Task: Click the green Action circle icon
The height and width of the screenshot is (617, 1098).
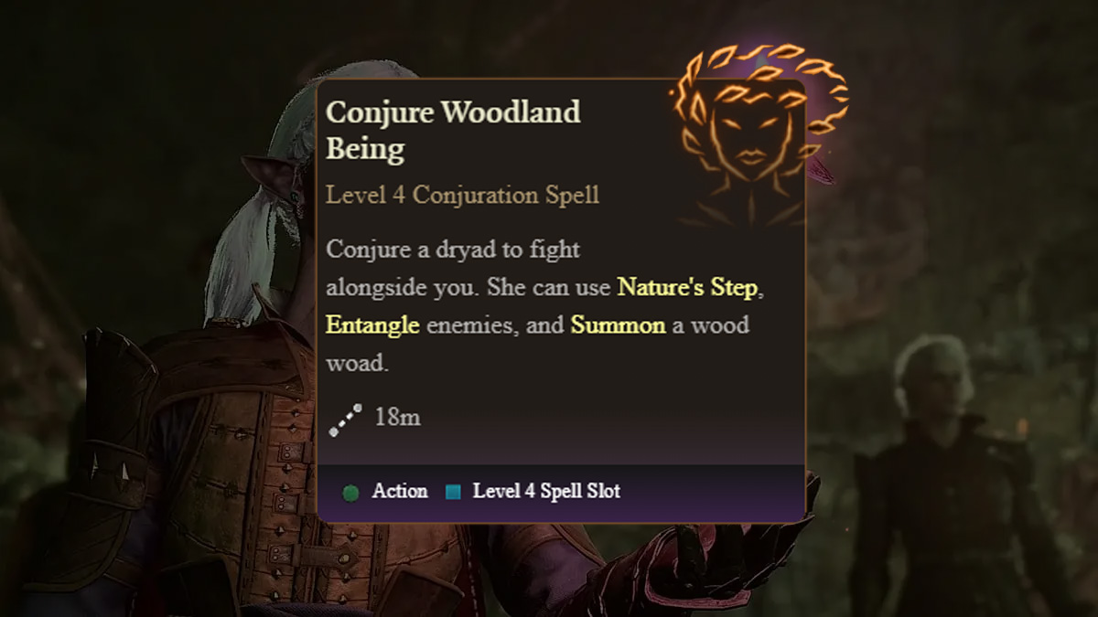Action: click(x=350, y=493)
